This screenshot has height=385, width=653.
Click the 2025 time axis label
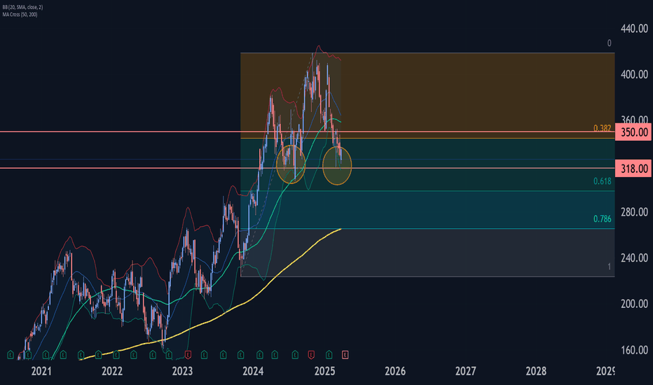[325, 371]
